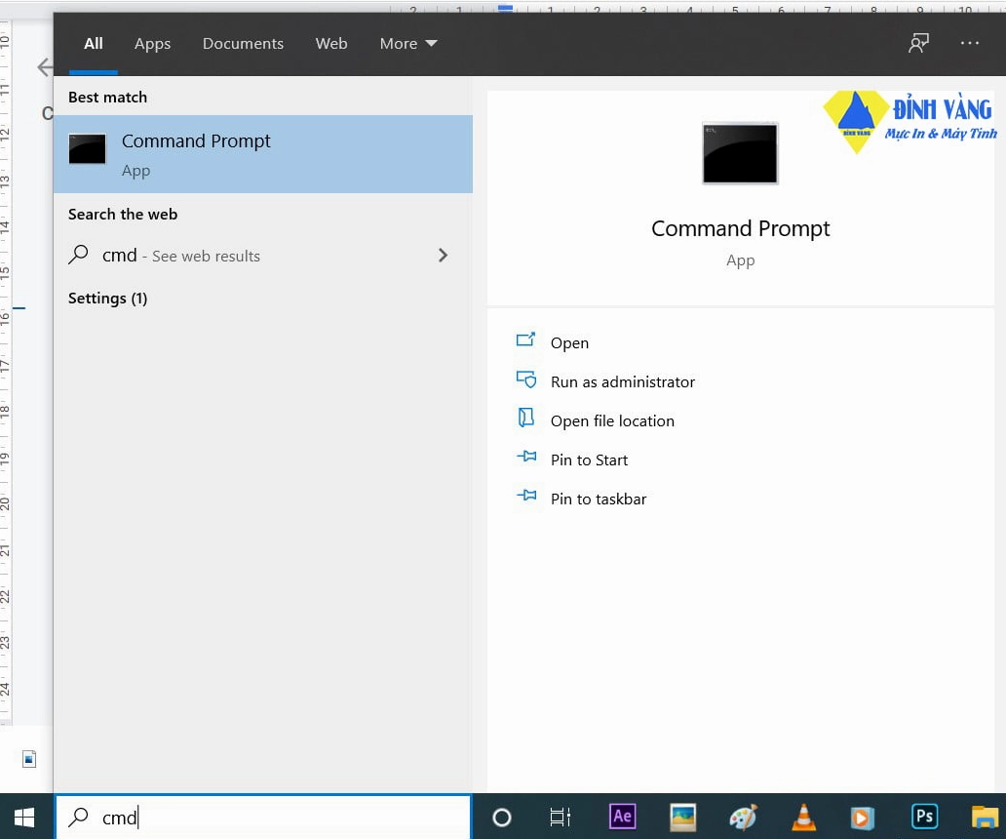The width and height of the screenshot is (1006, 839).
Task: Switch to the Apps search tab
Action: [152, 43]
